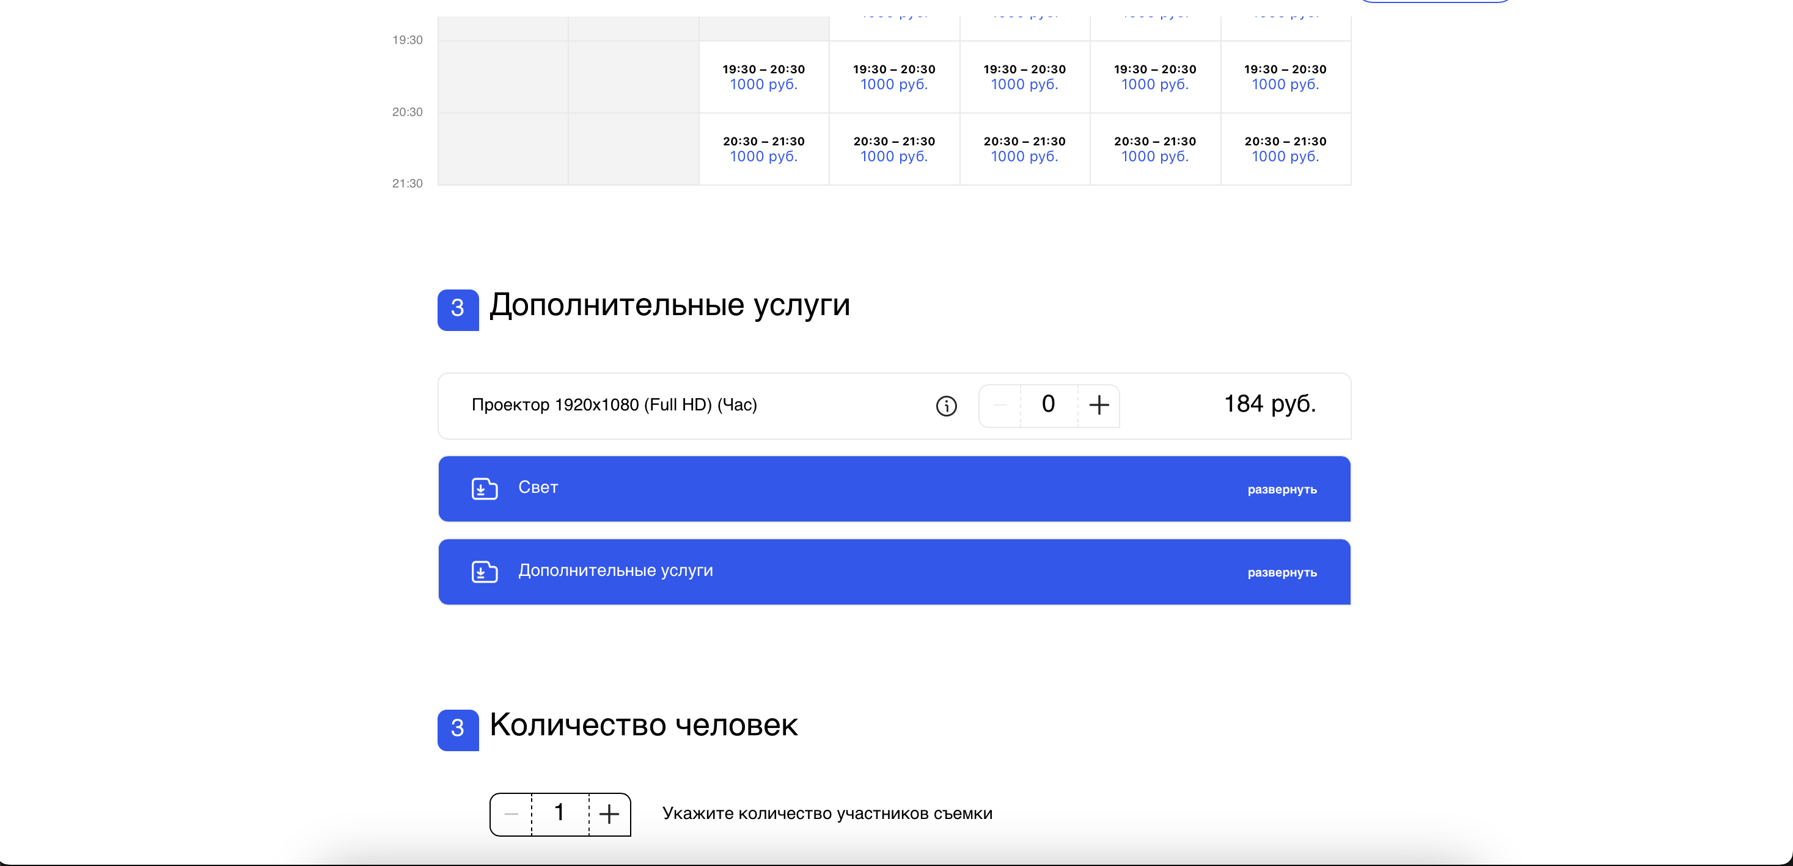Select last column 20:30 – 21:30 slot
This screenshot has height=866, width=1793.
(1285, 149)
